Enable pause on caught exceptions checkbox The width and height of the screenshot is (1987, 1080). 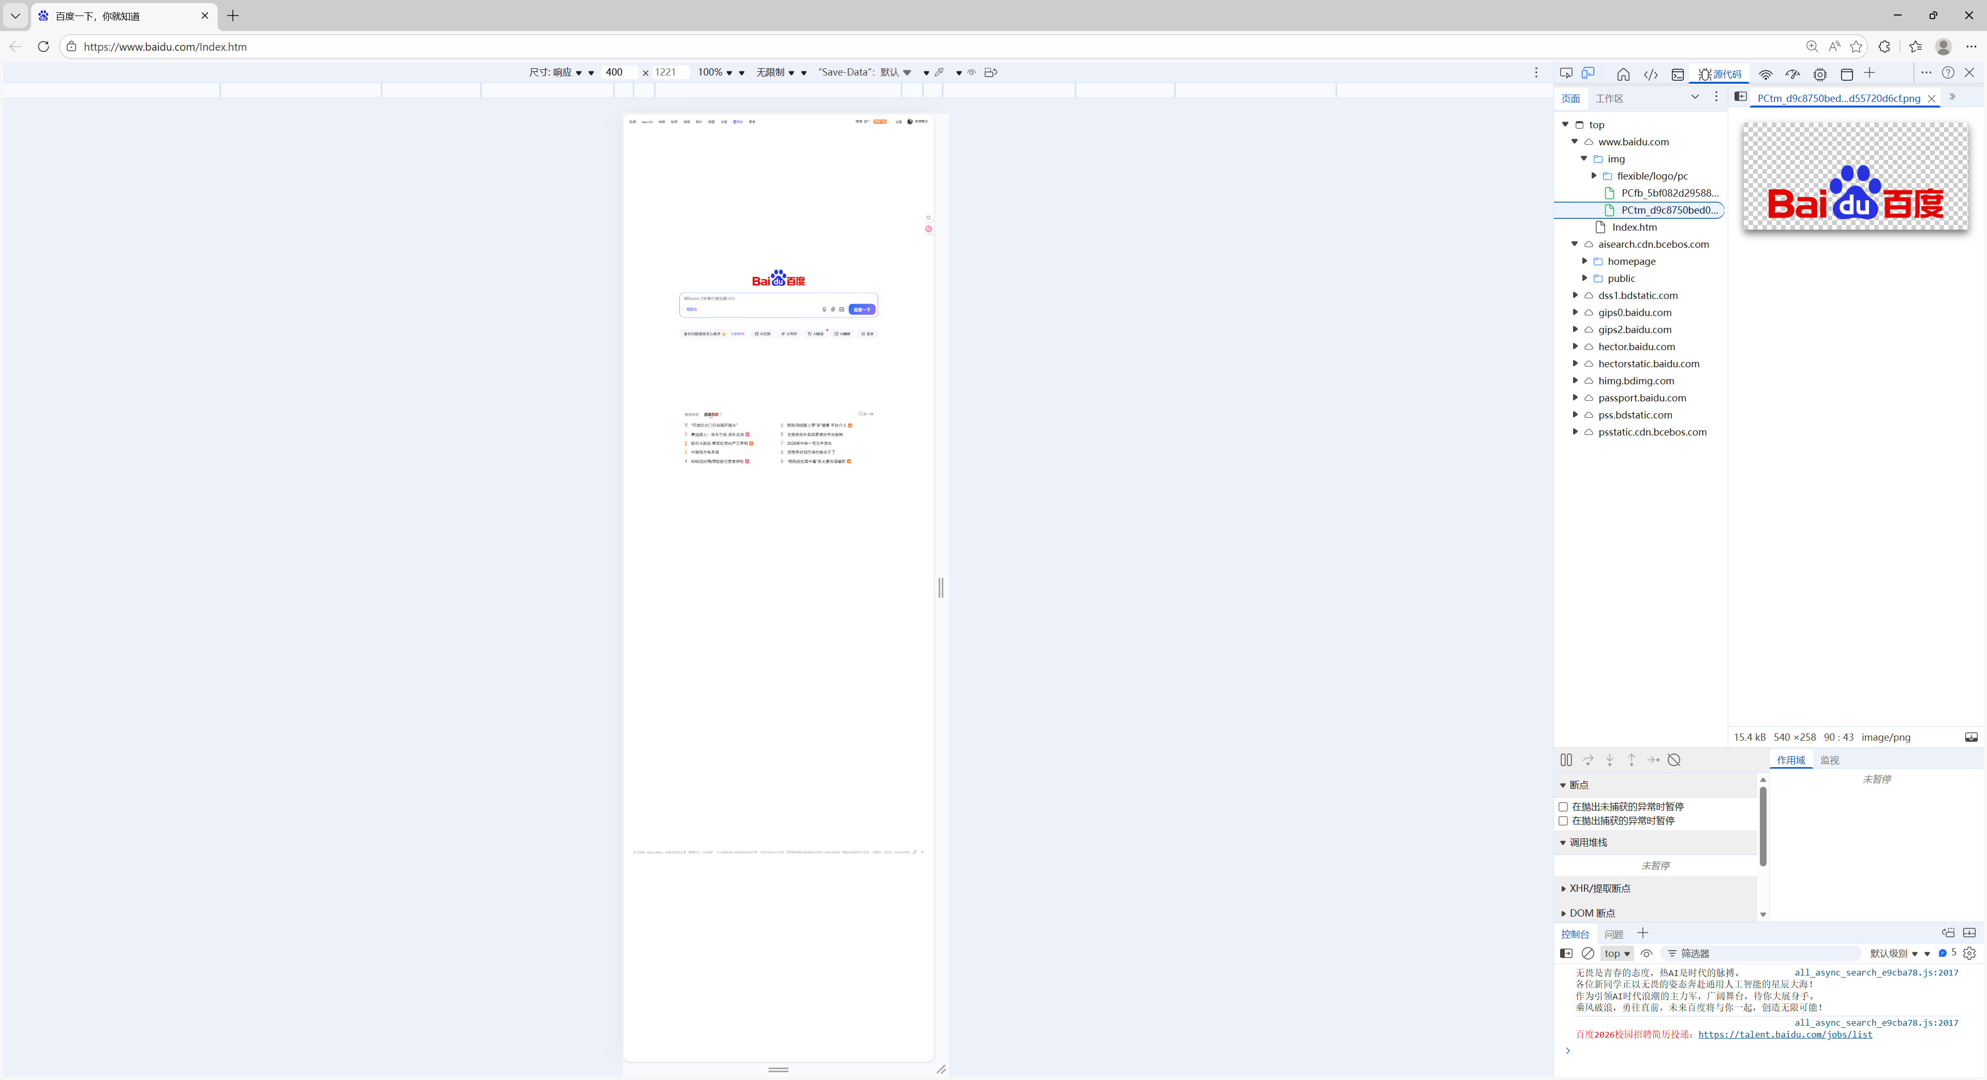coord(1564,821)
